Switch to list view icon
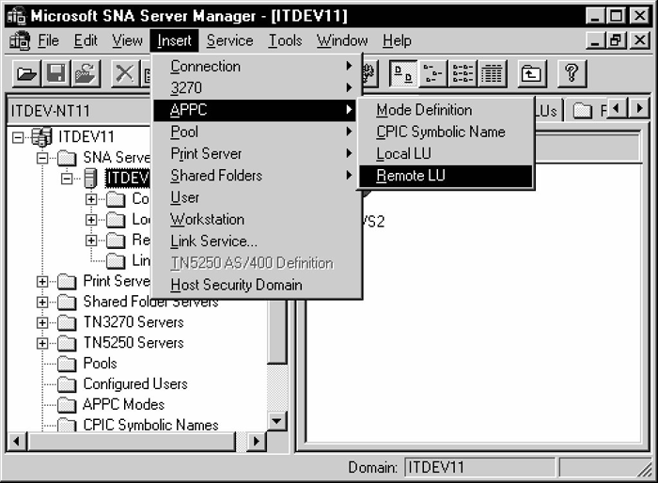 click(463, 73)
